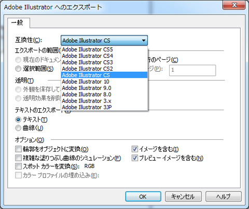Choose Adobe Illustrator CS3 option
Screen dimensions: 249x209
[x=104, y=62]
